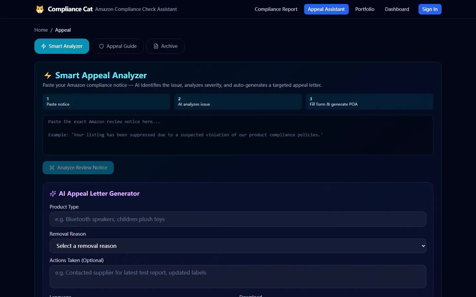The image size is (476, 297).
Task: Open the Removal Reason dropdown
Action: [x=238, y=246]
